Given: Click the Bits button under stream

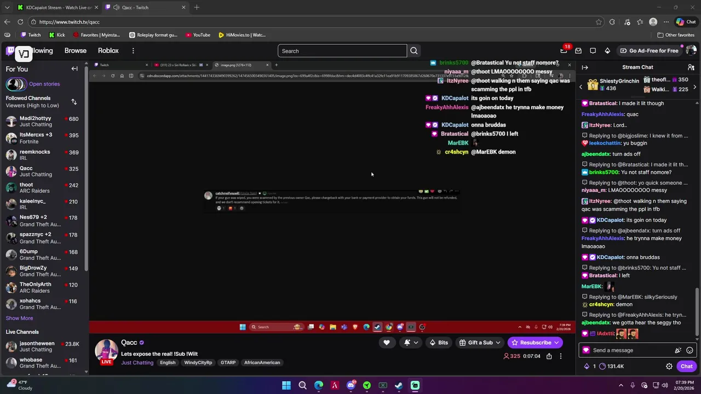Looking at the screenshot, I should [x=439, y=343].
